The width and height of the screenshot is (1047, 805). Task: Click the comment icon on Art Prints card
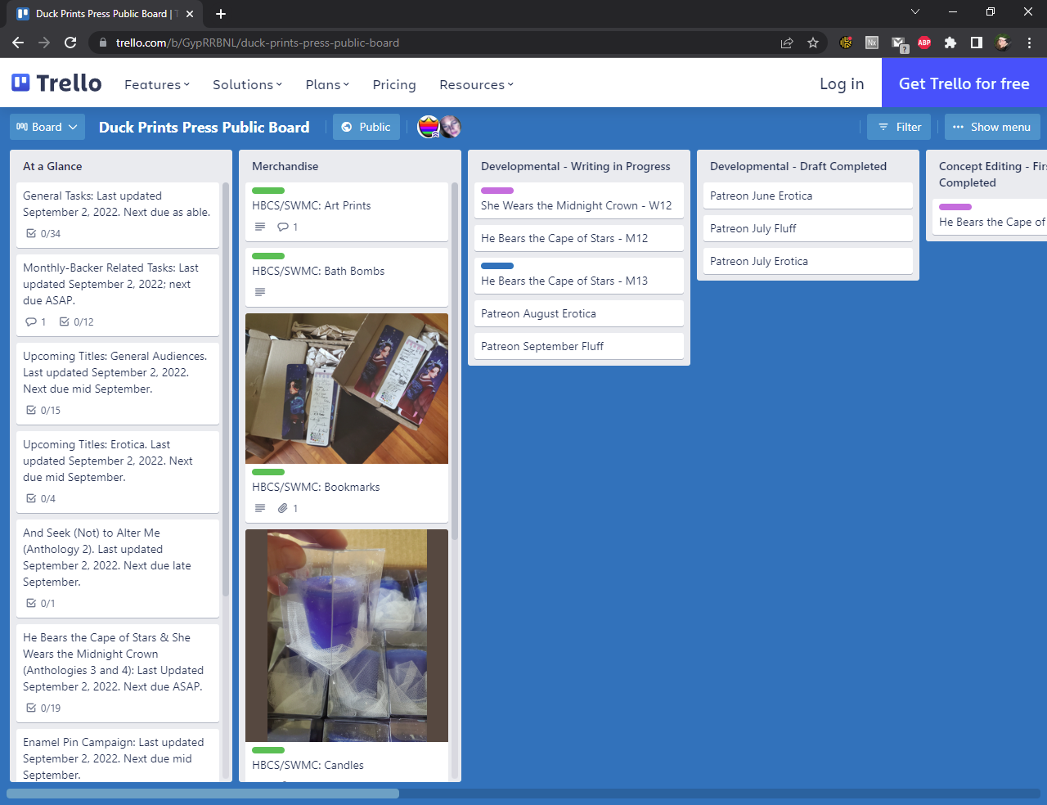(283, 227)
